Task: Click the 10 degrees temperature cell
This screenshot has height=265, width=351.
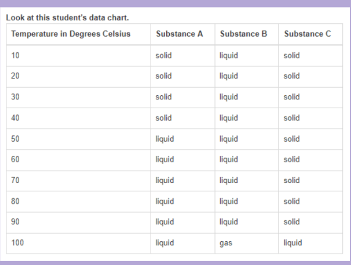Action: [78, 56]
